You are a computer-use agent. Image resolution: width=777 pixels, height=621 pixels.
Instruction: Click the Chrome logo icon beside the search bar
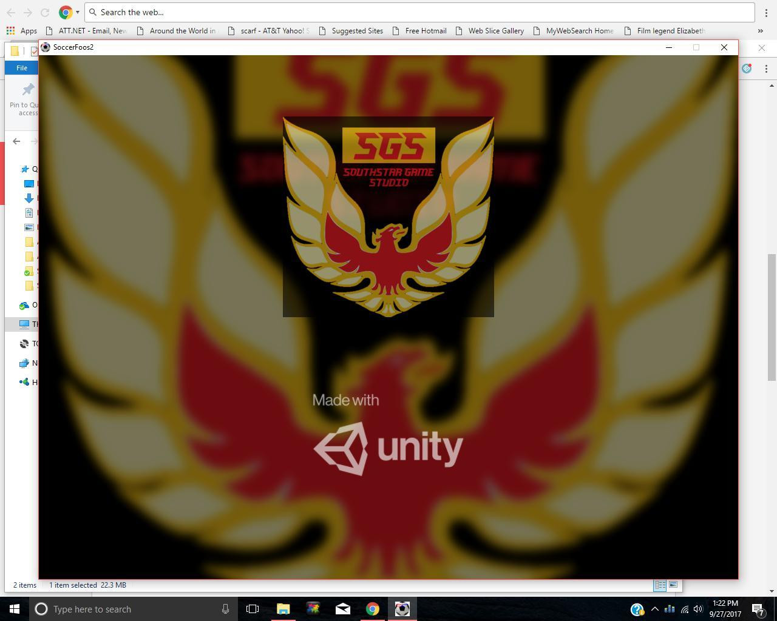click(x=66, y=12)
